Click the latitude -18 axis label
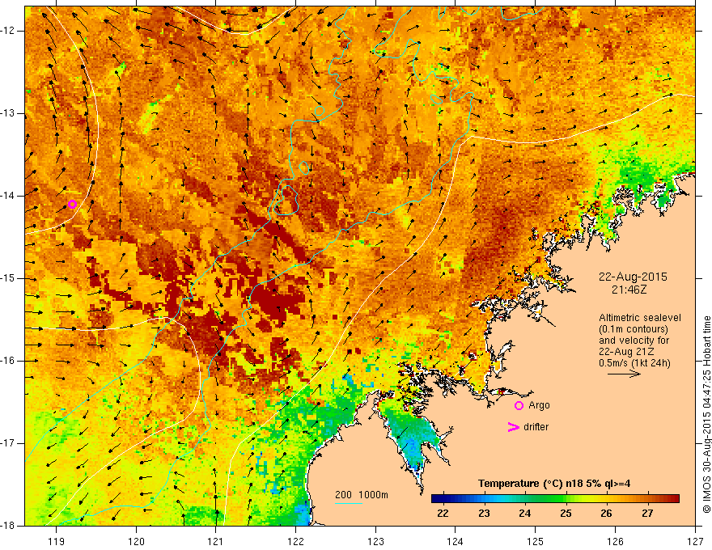 click(x=9, y=526)
